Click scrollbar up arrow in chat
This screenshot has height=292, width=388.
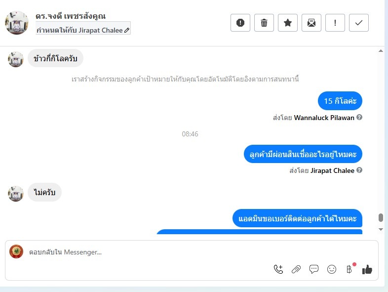click(381, 51)
